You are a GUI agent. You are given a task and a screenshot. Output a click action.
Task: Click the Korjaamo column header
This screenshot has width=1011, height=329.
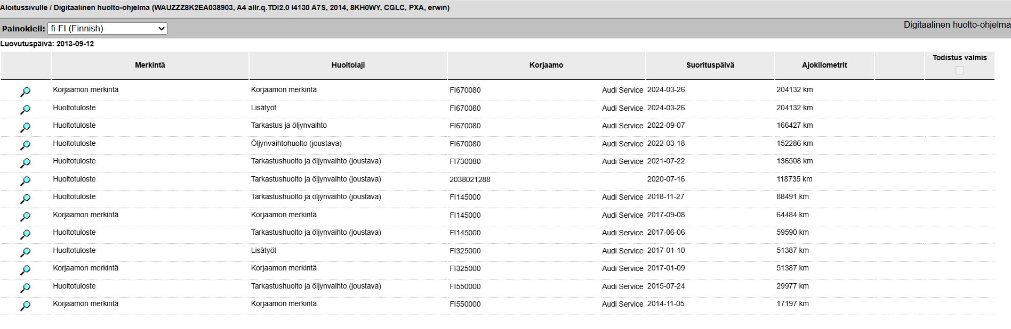click(547, 65)
